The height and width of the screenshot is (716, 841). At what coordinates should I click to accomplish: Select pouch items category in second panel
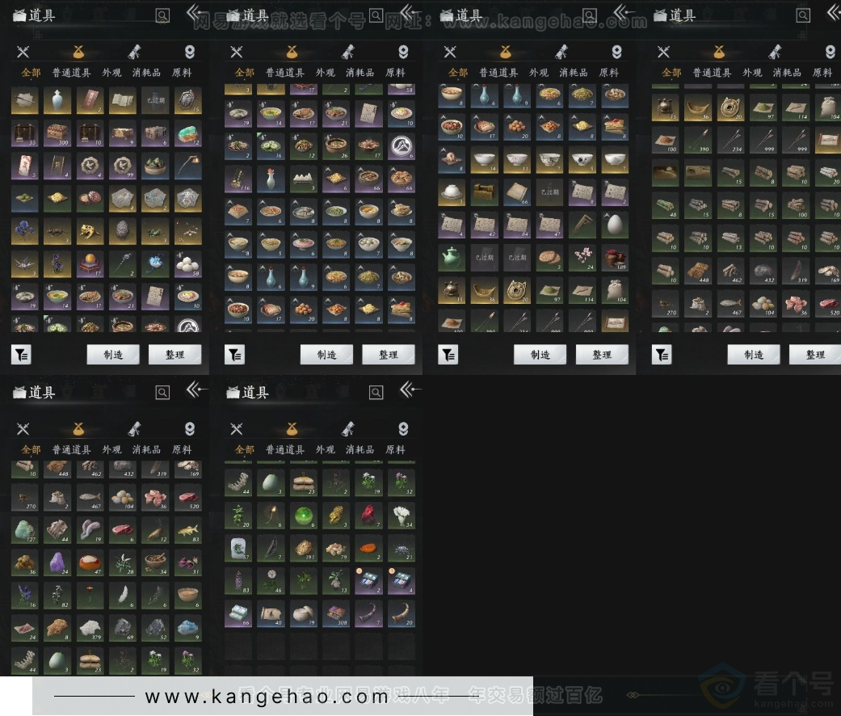click(x=292, y=52)
